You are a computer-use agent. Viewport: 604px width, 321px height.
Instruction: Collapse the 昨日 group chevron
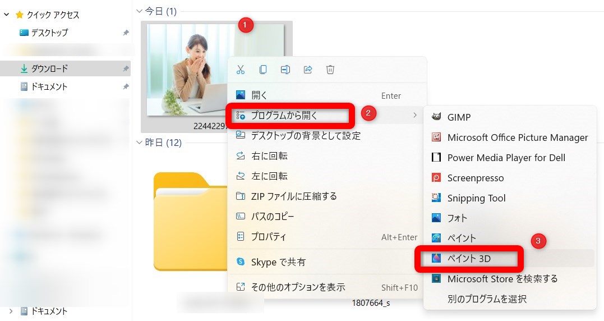140,143
